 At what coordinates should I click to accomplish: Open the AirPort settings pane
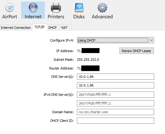point(10,11)
